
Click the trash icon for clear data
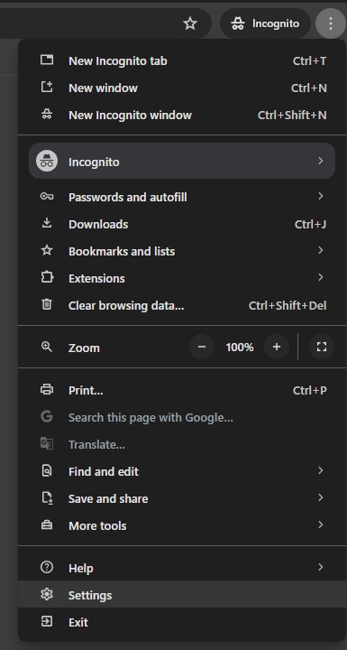pyautogui.click(x=47, y=305)
